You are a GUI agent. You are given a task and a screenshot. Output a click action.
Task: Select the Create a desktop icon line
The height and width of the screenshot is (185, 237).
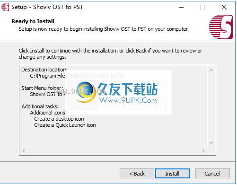[x=59, y=119]
